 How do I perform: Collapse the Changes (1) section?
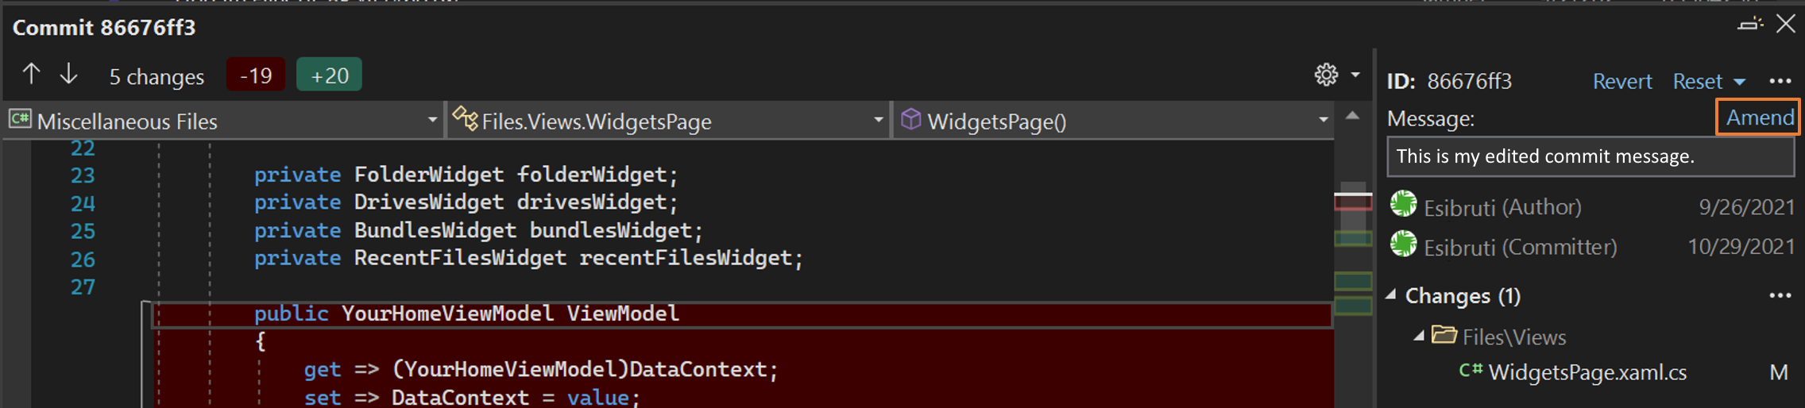click(1391, 295)
